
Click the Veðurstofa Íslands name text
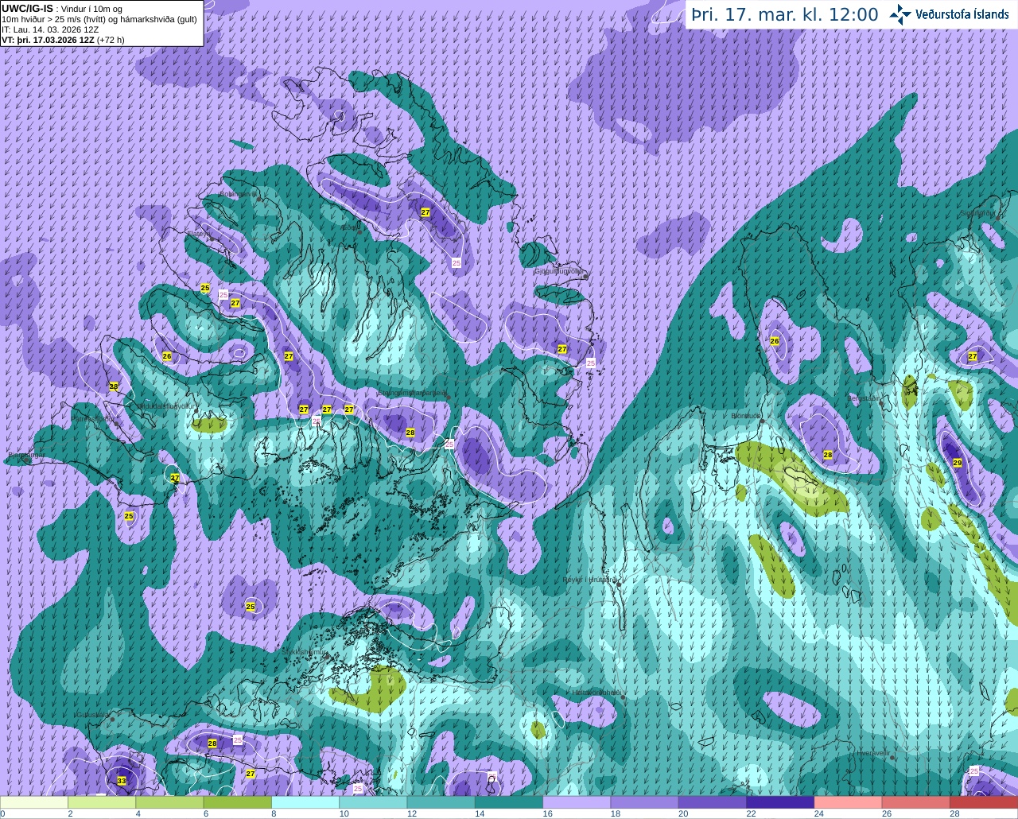tap(962, 14)
